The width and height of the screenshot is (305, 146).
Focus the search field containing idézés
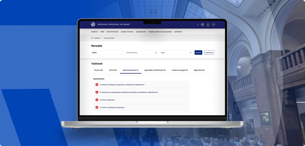(x=107, y=52)
